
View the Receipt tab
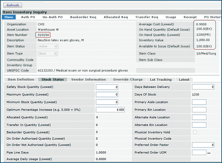click(190, 17)
